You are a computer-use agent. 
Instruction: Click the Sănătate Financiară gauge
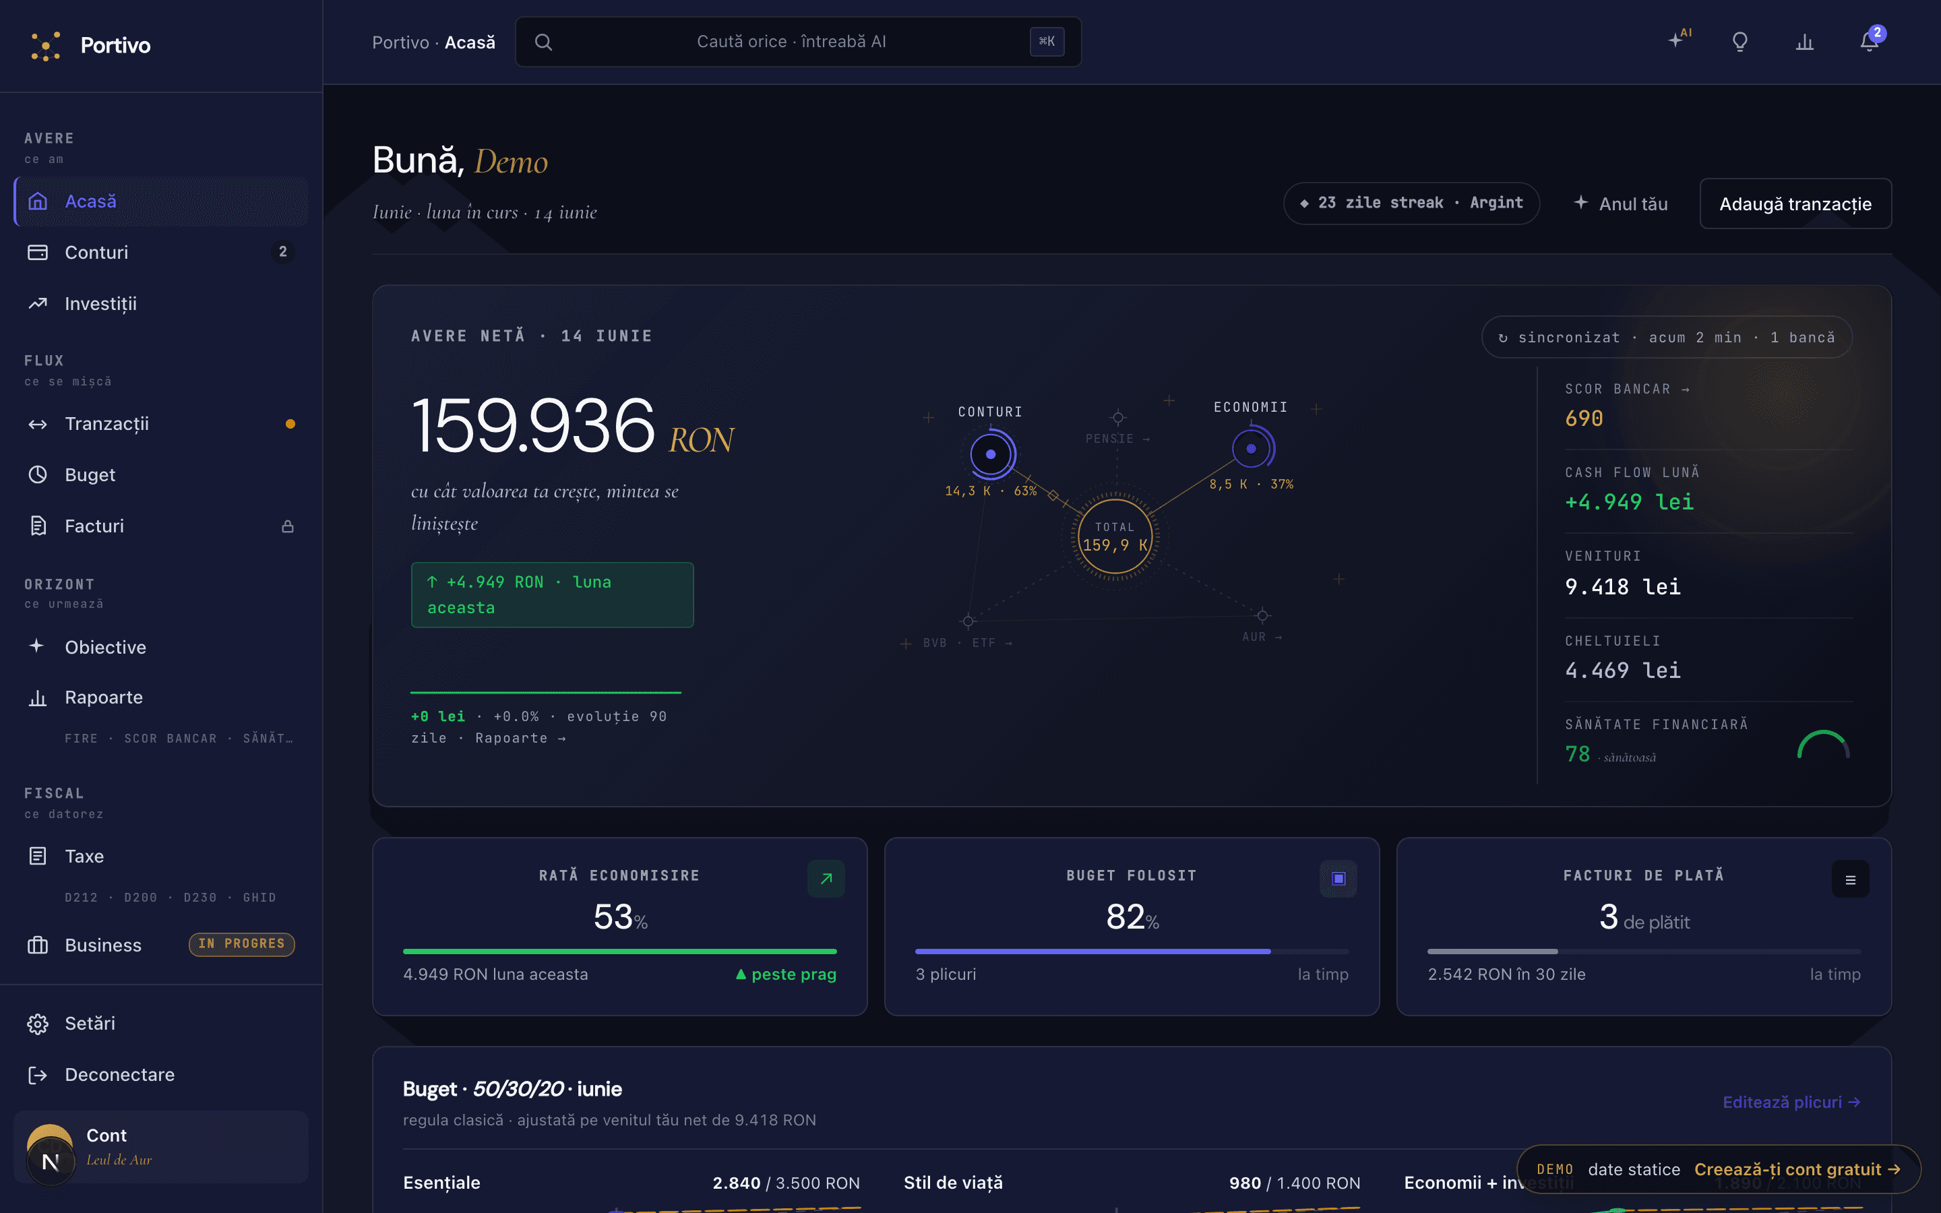click(1823, 745)
